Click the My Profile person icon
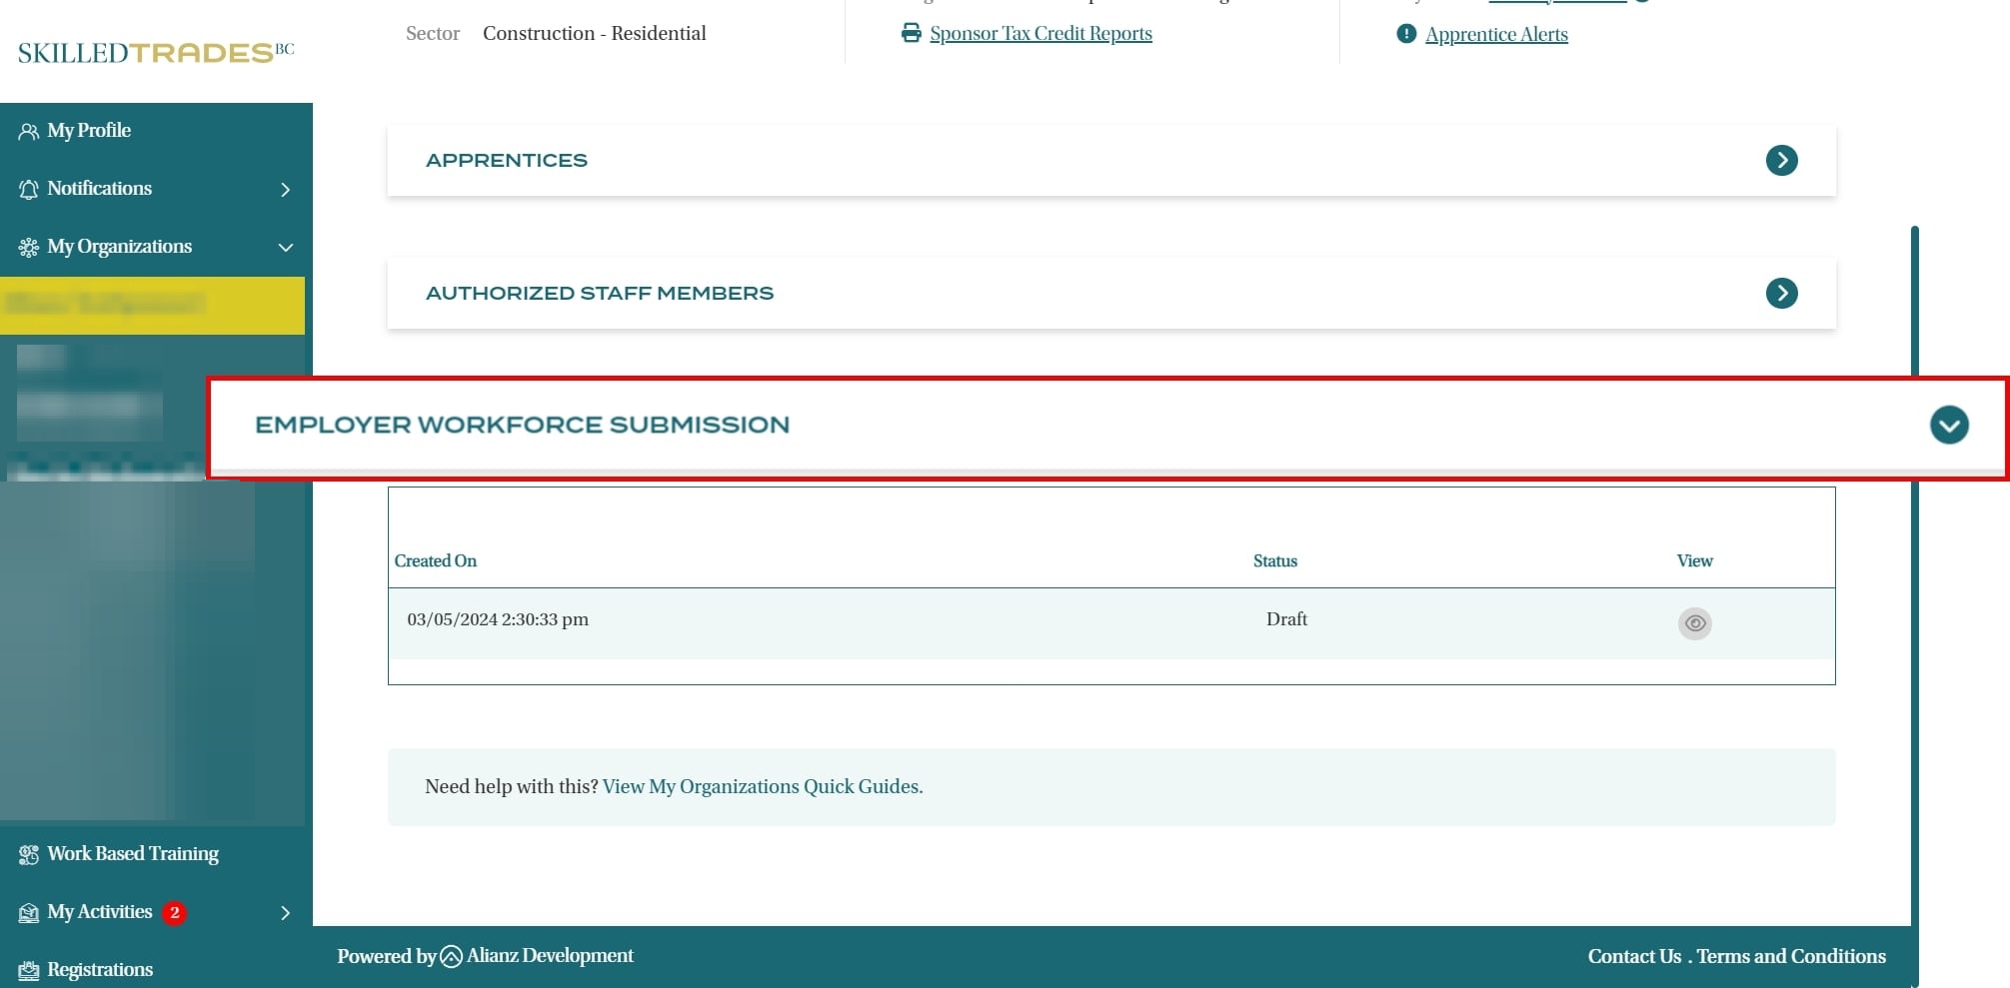This screenshot has height=988, width=2010. 28,131
